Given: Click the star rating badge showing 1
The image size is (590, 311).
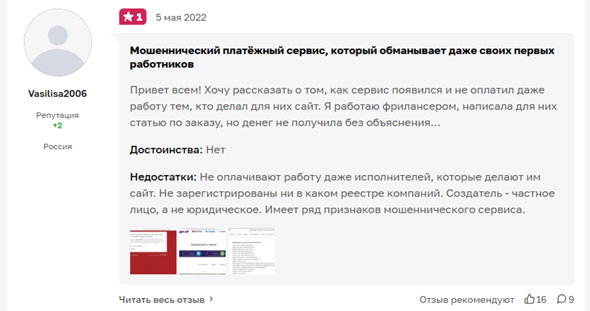Looking at the screenshot, I should (x=132, y=17).
